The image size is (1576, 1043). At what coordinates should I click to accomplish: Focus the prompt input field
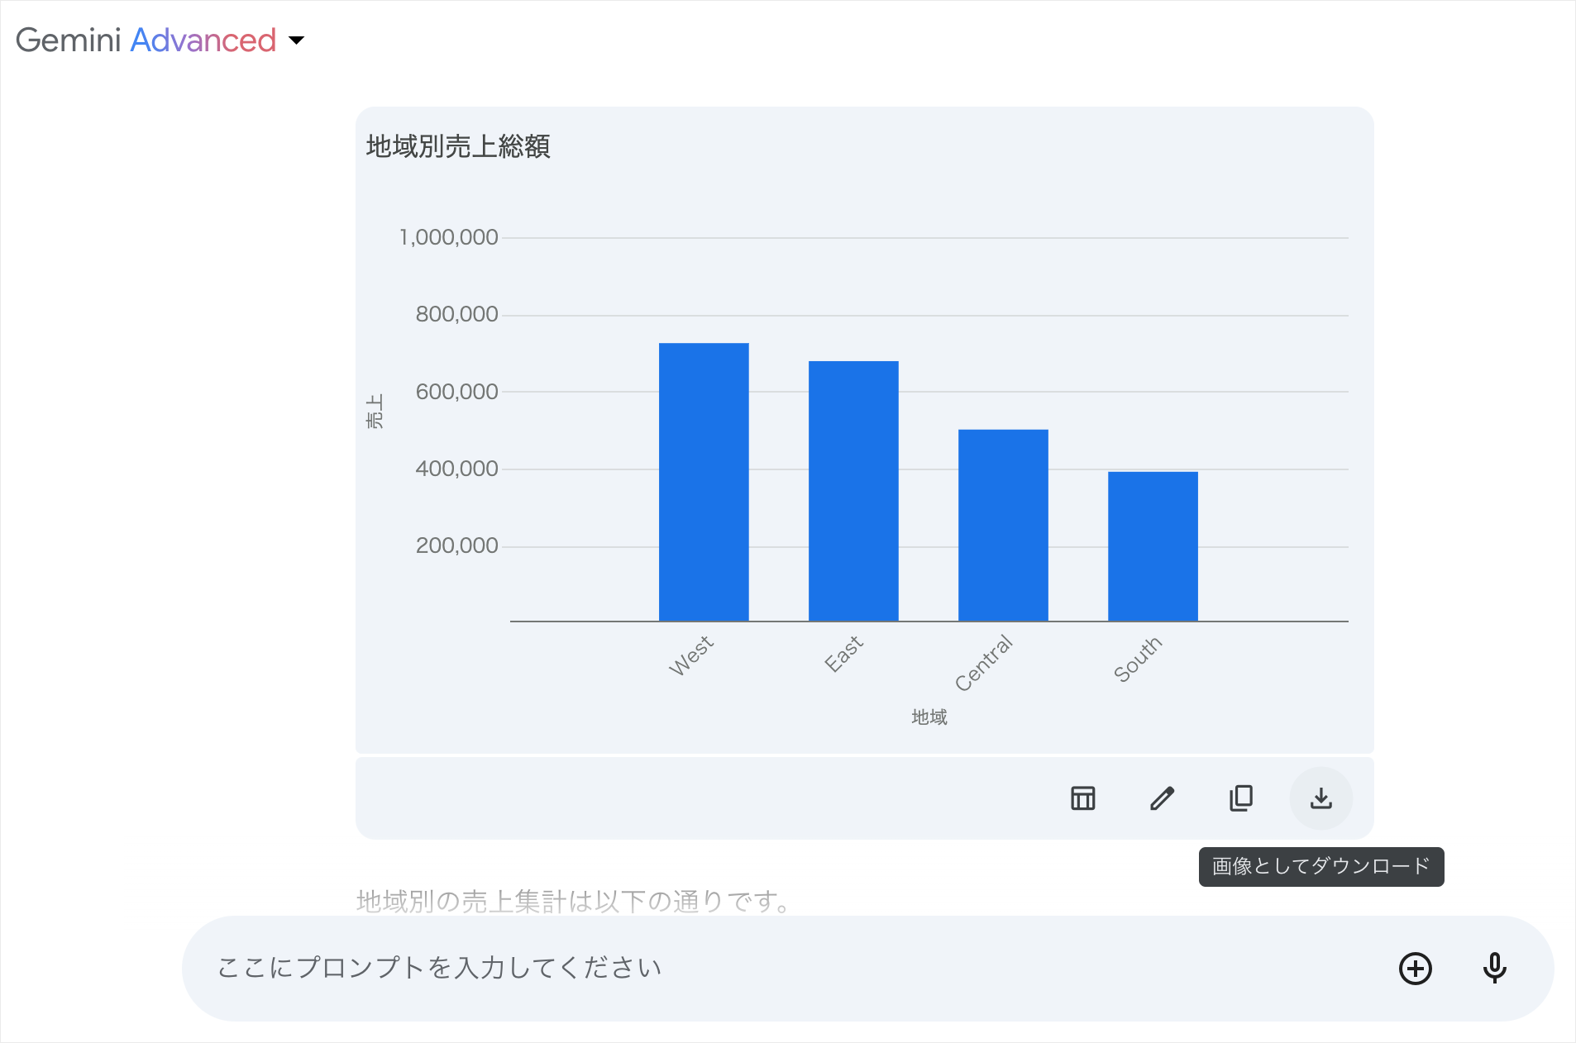tap(744, 968)
